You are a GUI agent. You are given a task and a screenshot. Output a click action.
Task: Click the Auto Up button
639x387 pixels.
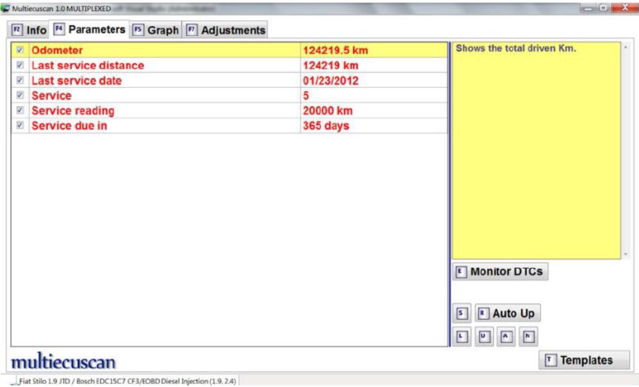[507, 313]
